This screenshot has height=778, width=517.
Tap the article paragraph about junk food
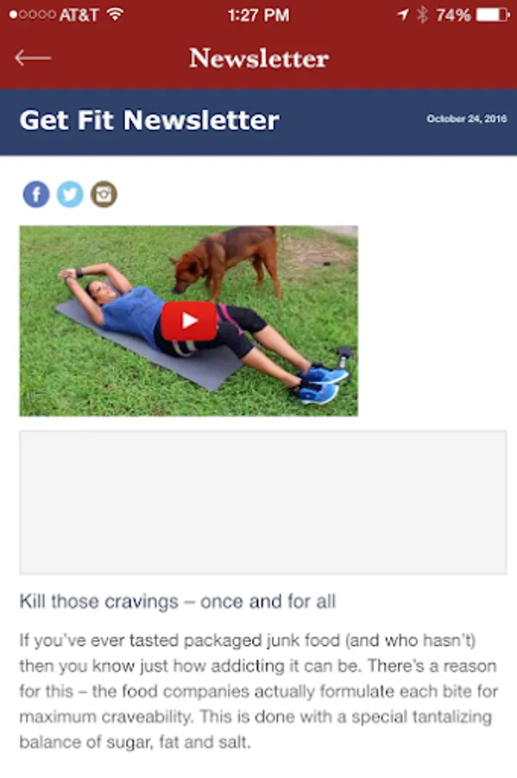(259, 692)
